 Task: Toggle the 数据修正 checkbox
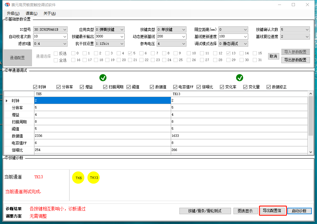click(269, 87)
